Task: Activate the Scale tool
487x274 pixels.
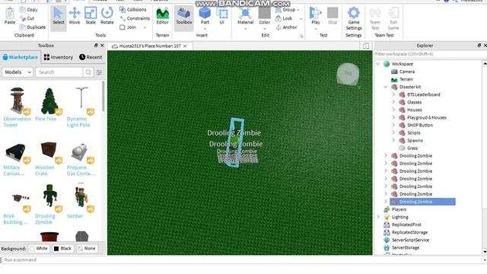Action: pyautogui.click(x=91, y=16)
